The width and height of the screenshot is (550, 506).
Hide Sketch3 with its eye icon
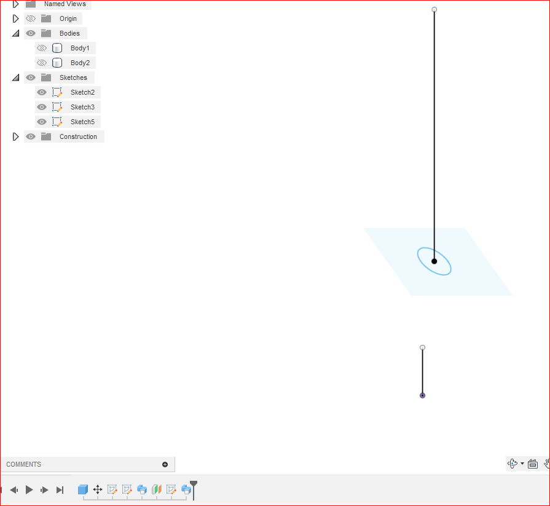(x=42, y=106)
